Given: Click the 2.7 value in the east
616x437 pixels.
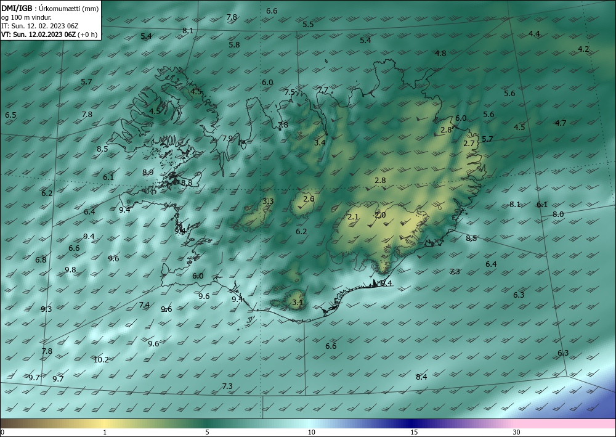Looking at the screenshot, I should [469, 144].
